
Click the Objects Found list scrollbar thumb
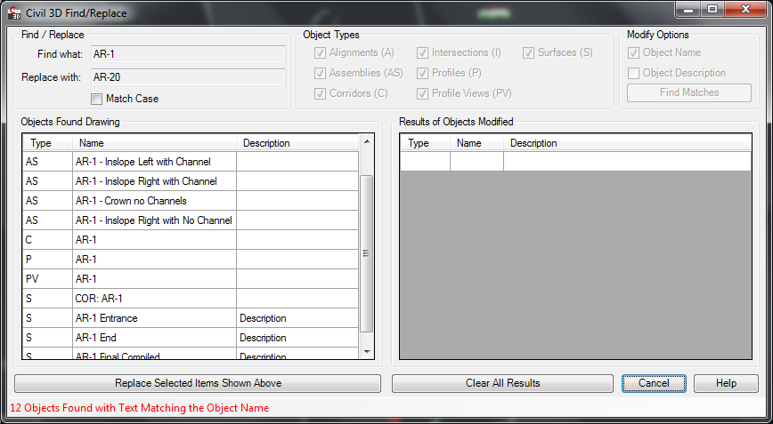[x=367, y=254]
